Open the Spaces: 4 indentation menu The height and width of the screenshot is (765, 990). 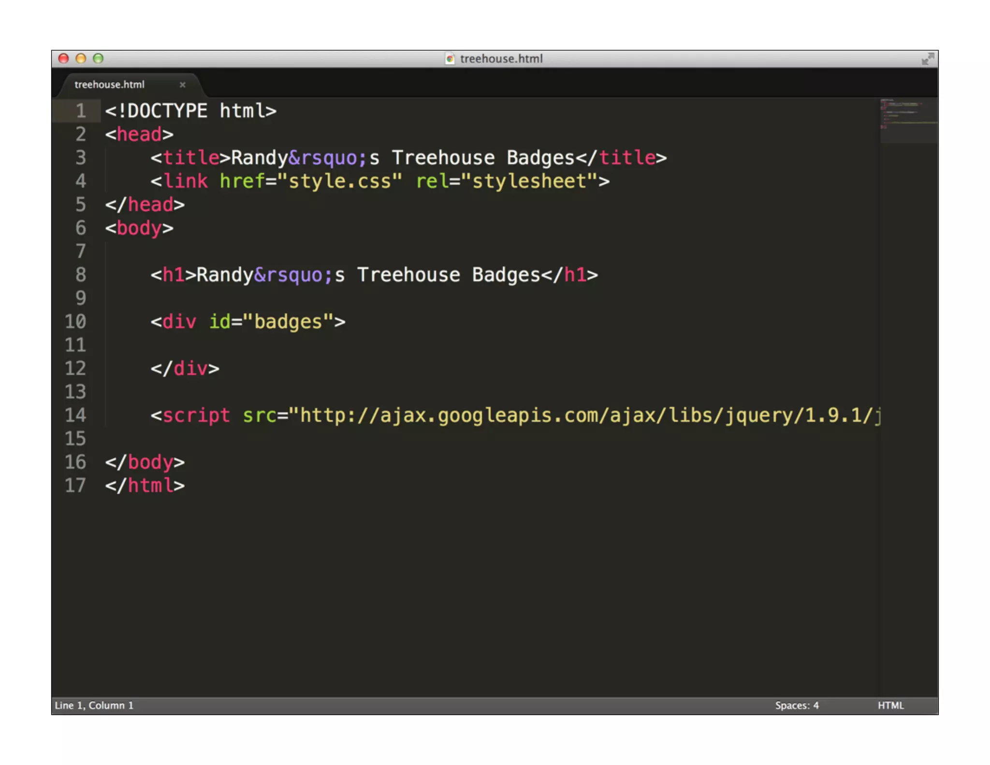[x=797, y=705]
